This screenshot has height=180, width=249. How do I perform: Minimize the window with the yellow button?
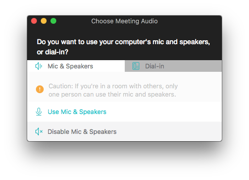[44, 21]
